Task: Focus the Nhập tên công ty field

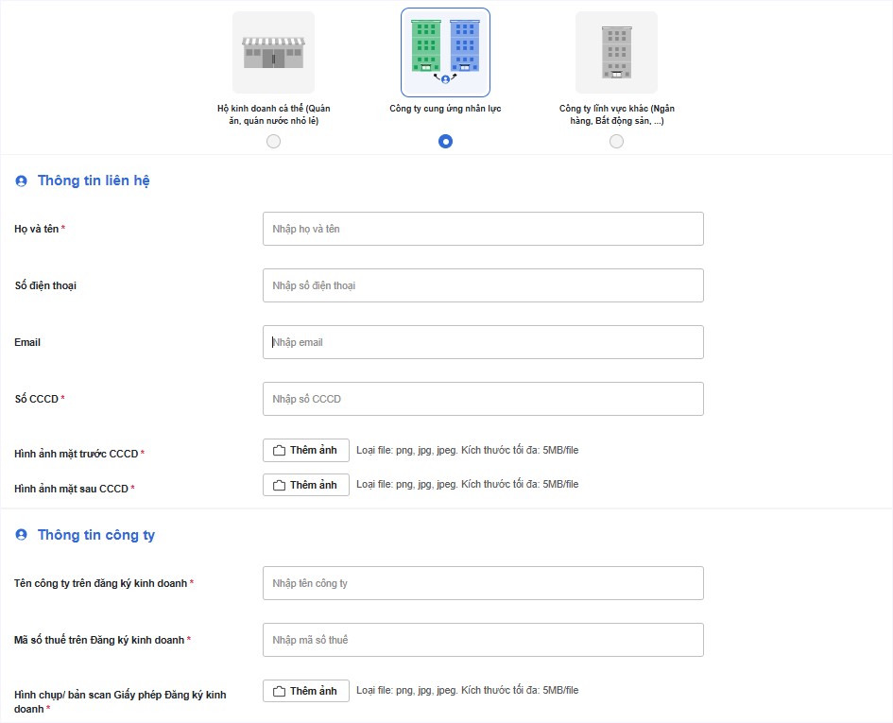Action: (483, 583)
